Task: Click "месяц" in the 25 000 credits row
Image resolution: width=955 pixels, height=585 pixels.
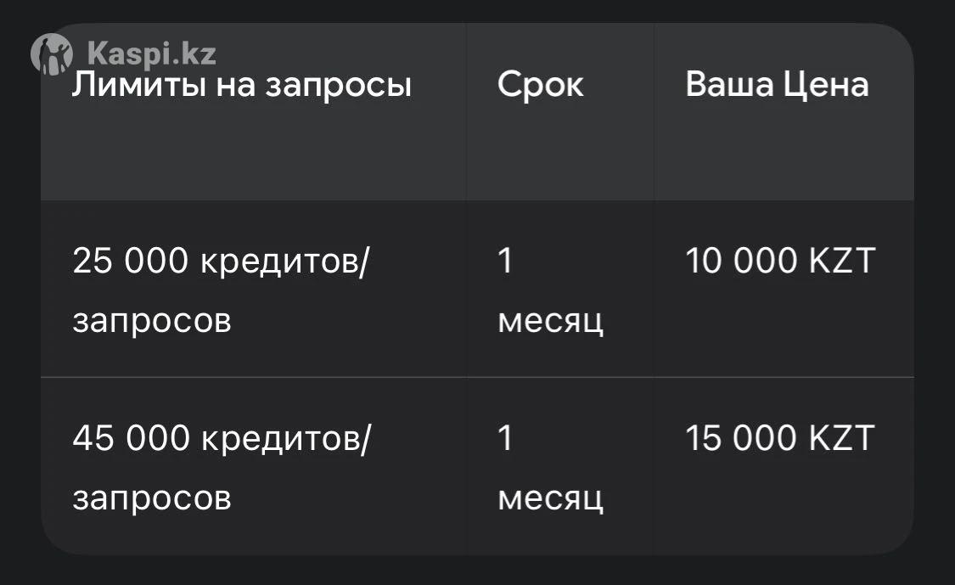Action: point(550,322)
